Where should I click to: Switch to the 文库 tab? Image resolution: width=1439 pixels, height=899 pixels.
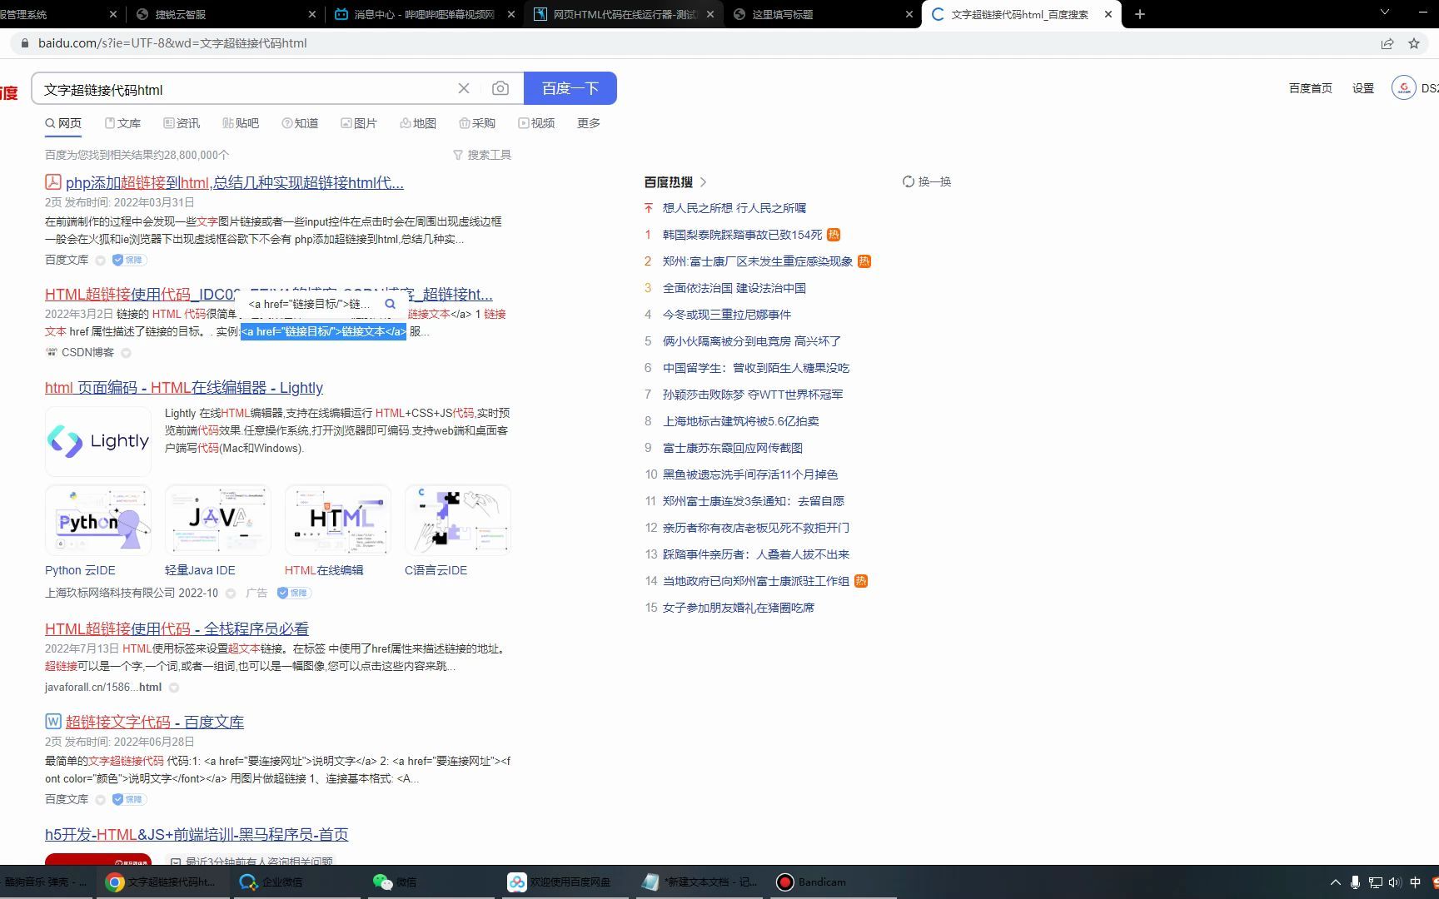[122, 123]
